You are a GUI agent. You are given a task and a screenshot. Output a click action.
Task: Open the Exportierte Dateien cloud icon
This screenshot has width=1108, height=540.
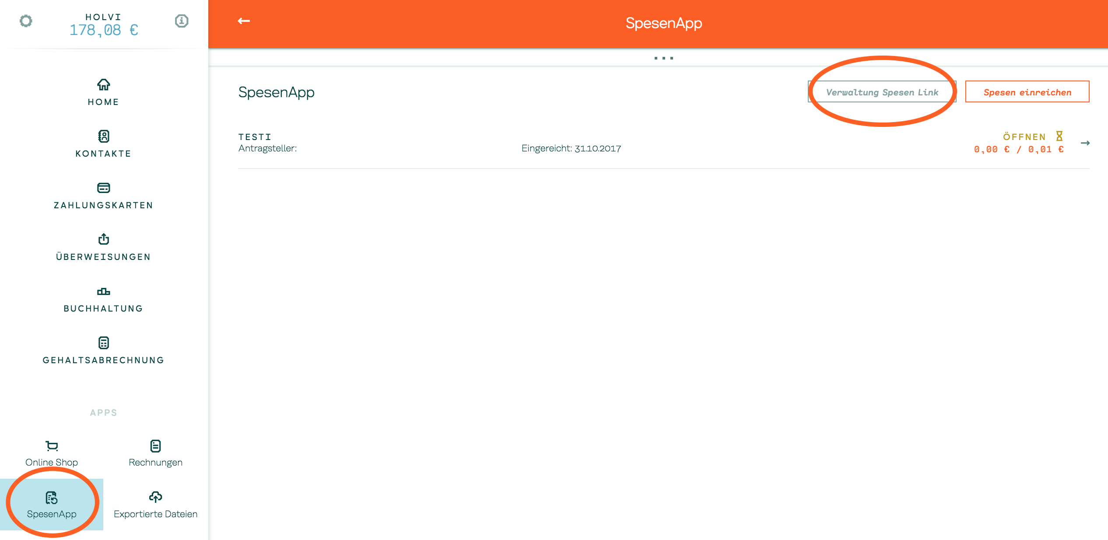click(x=156, y=497)
